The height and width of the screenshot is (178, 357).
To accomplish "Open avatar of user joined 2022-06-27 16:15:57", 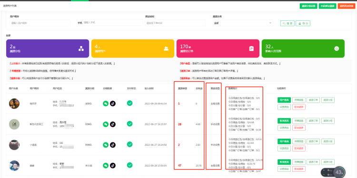I will [14, 124].
